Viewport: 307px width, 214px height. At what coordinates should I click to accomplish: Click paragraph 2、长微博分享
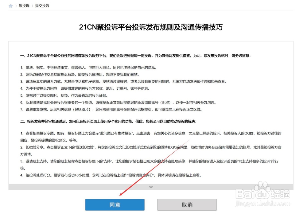pyautogui.click(x=151, y=151)
